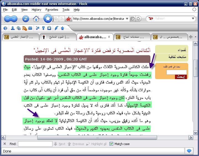The height and width of the screenshot is (156, 199).
Task: Open the URL history dropdown arrow
Action: (127, 19)
